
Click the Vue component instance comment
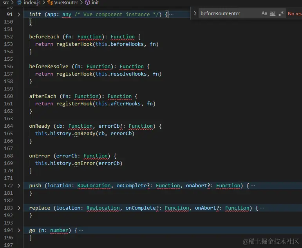pyautogui.click(x=116, y=14)
